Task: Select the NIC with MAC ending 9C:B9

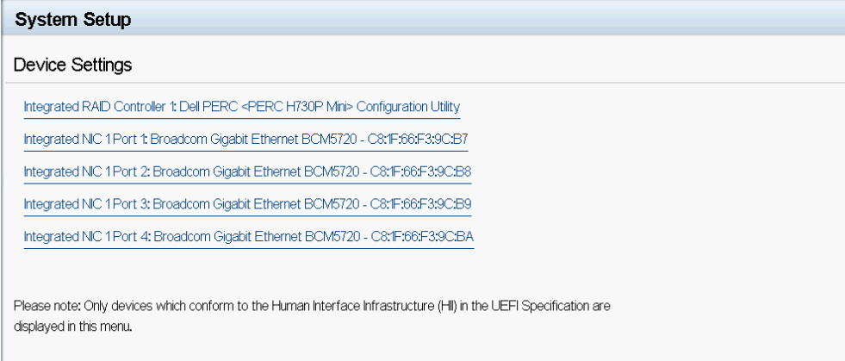Action: (x=247, y=204)
